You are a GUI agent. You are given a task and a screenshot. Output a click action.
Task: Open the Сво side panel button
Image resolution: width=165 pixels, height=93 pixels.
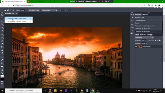click(132, 18)
